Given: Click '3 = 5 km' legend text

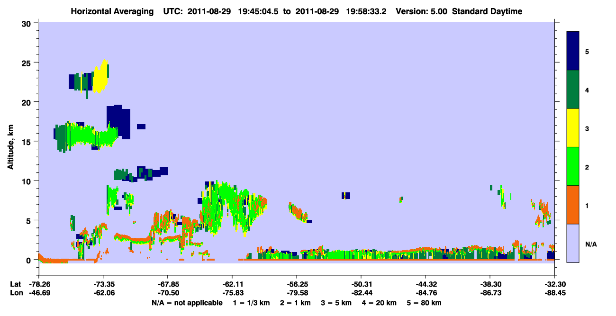Looking at the screenshot, I should coord(336,303).
